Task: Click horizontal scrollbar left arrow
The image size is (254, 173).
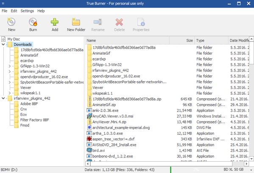Action: 88,164
